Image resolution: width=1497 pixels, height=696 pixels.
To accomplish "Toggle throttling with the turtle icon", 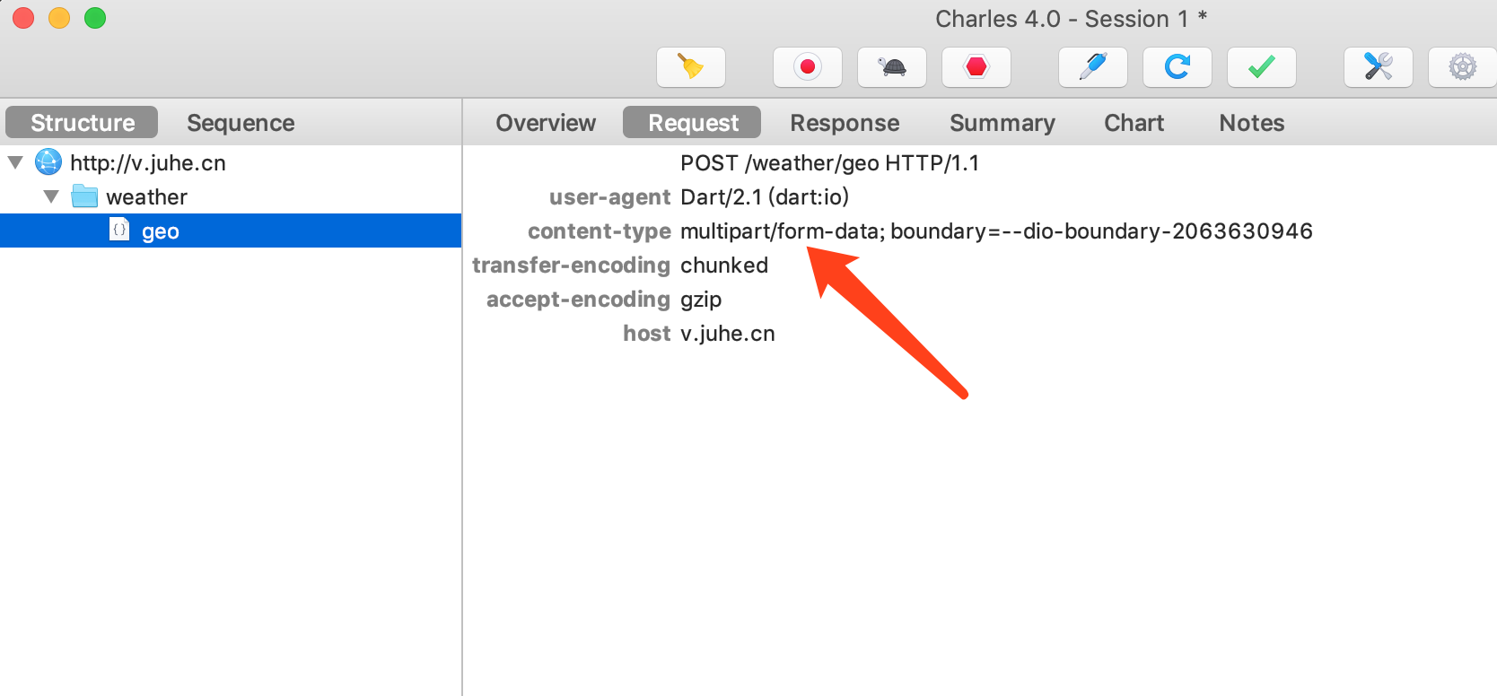I will point(892,67).
